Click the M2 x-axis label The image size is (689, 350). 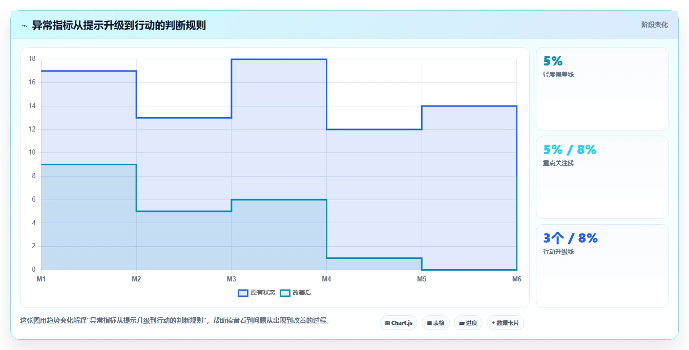136,279
